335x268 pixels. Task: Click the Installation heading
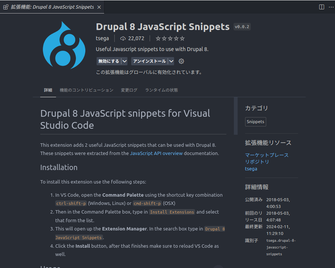(59, 167)
